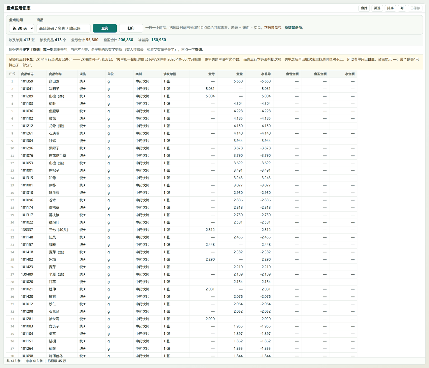Click the 打印 button
The image size is (429, 368).
coord(131,28)
